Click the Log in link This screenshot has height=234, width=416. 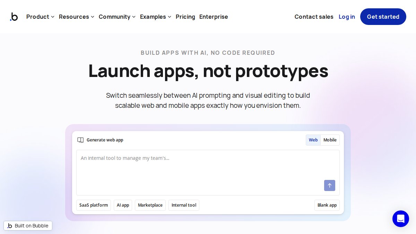pos(347,17)
